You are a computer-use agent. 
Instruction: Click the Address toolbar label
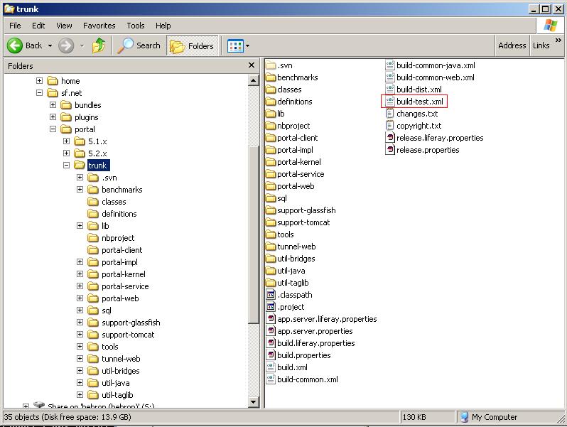pyautogui.click(x=512, y=45)
